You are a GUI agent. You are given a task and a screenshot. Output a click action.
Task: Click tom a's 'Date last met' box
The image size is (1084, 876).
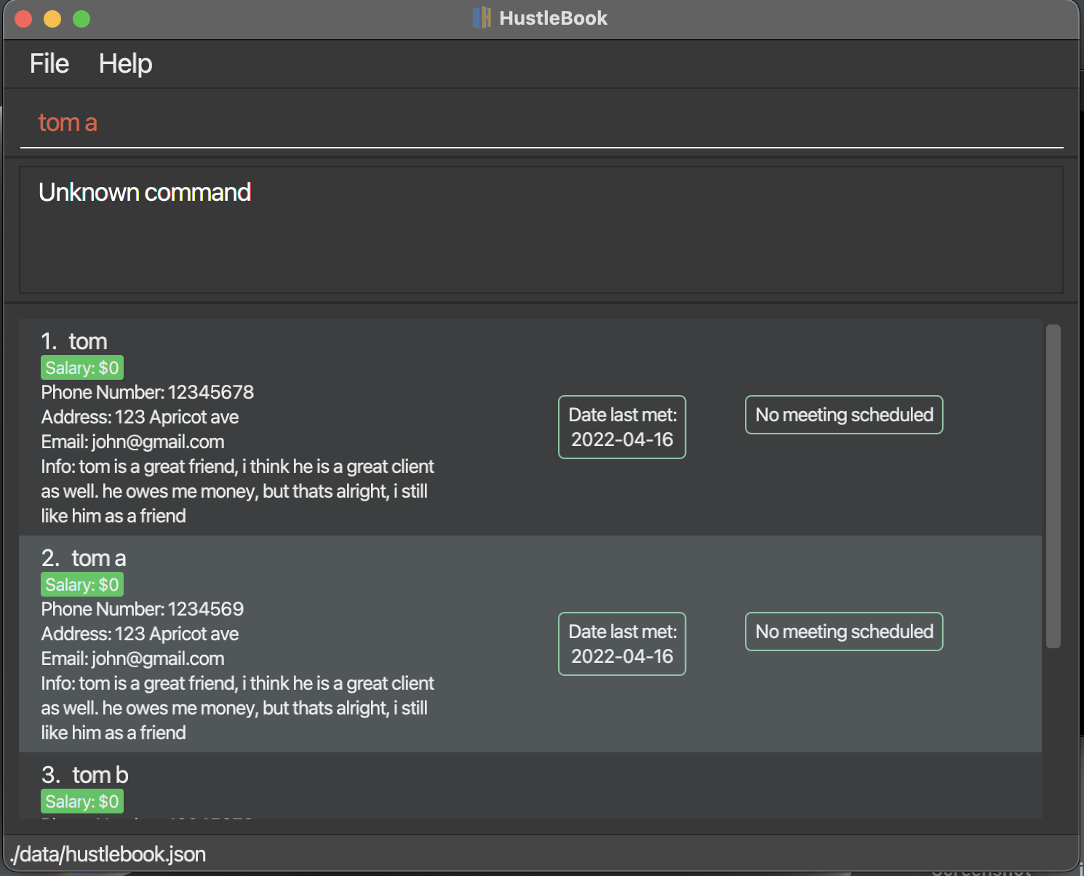coord(622,644)
